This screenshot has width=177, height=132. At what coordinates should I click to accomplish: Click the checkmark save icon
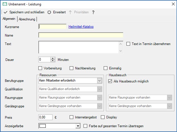pyautogui.click(x=5, y=12)
